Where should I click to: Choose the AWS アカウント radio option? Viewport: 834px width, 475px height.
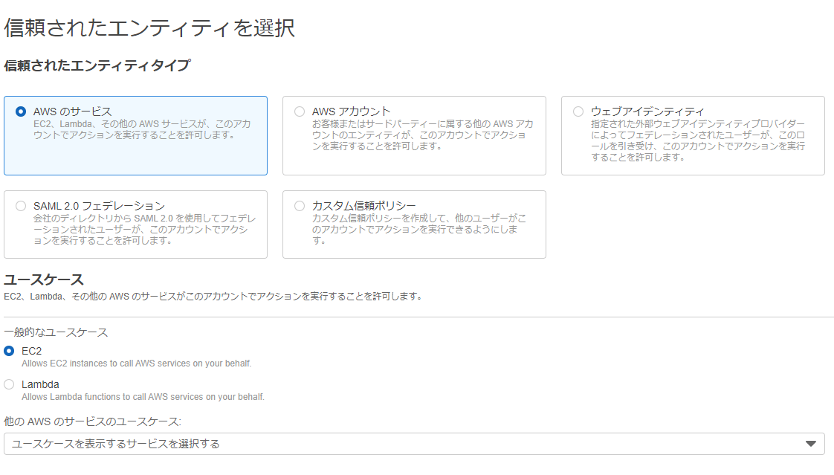[x=300, y=112]
